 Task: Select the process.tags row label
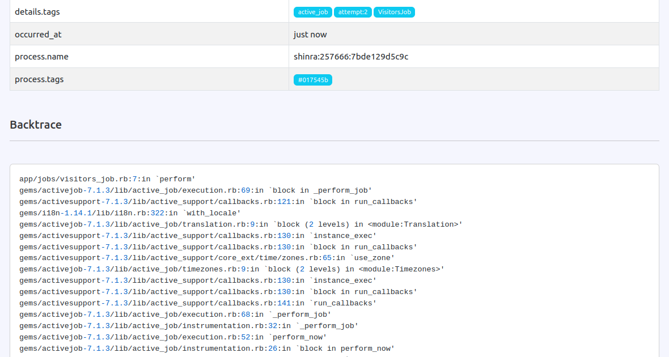39,79
